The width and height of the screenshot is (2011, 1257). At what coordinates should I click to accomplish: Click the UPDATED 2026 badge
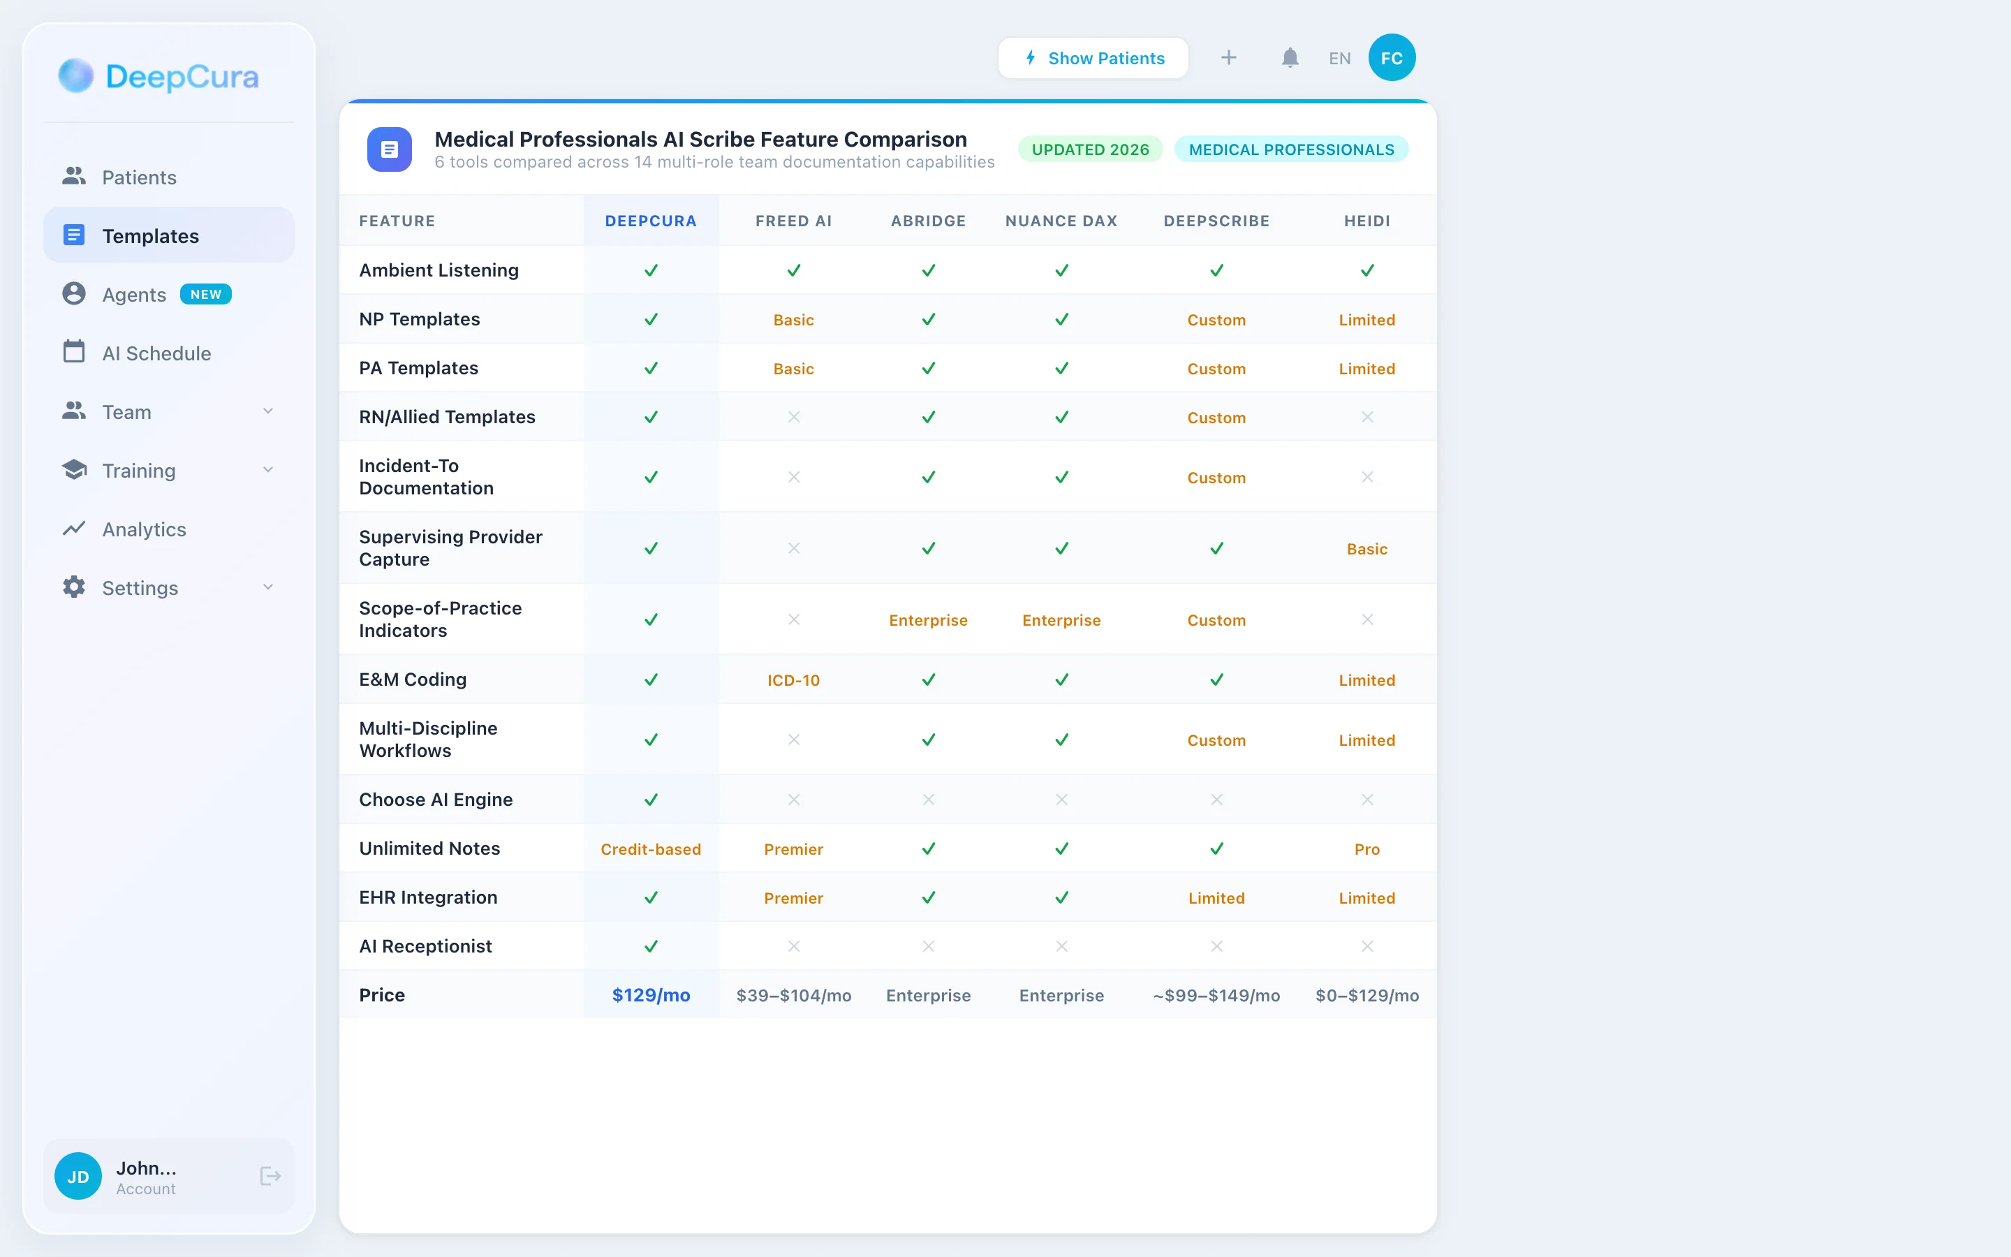tap(1089, 149)
